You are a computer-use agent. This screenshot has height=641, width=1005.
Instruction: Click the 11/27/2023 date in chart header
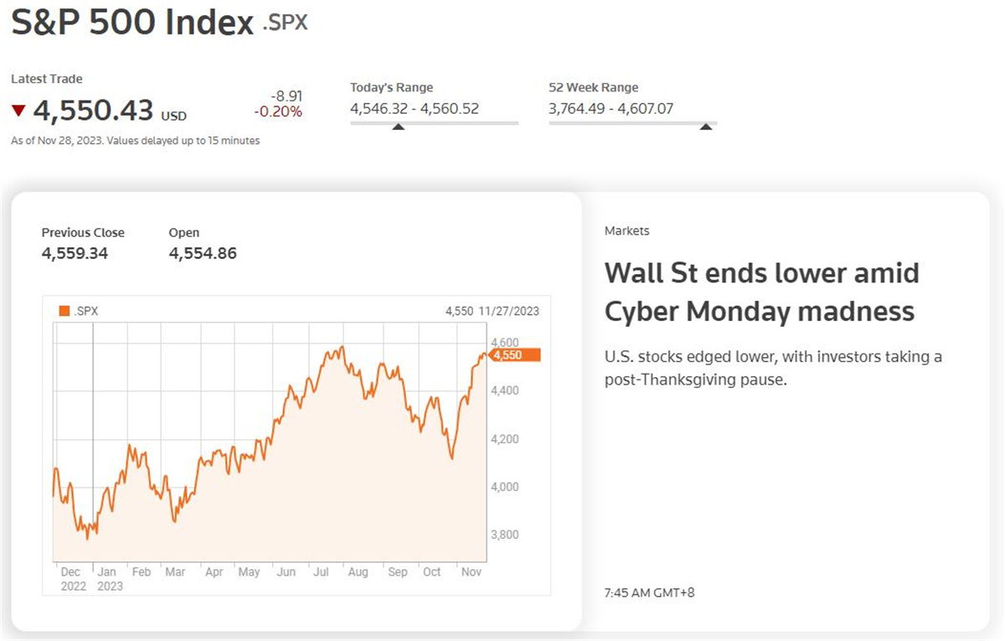(x=509, y=312)
